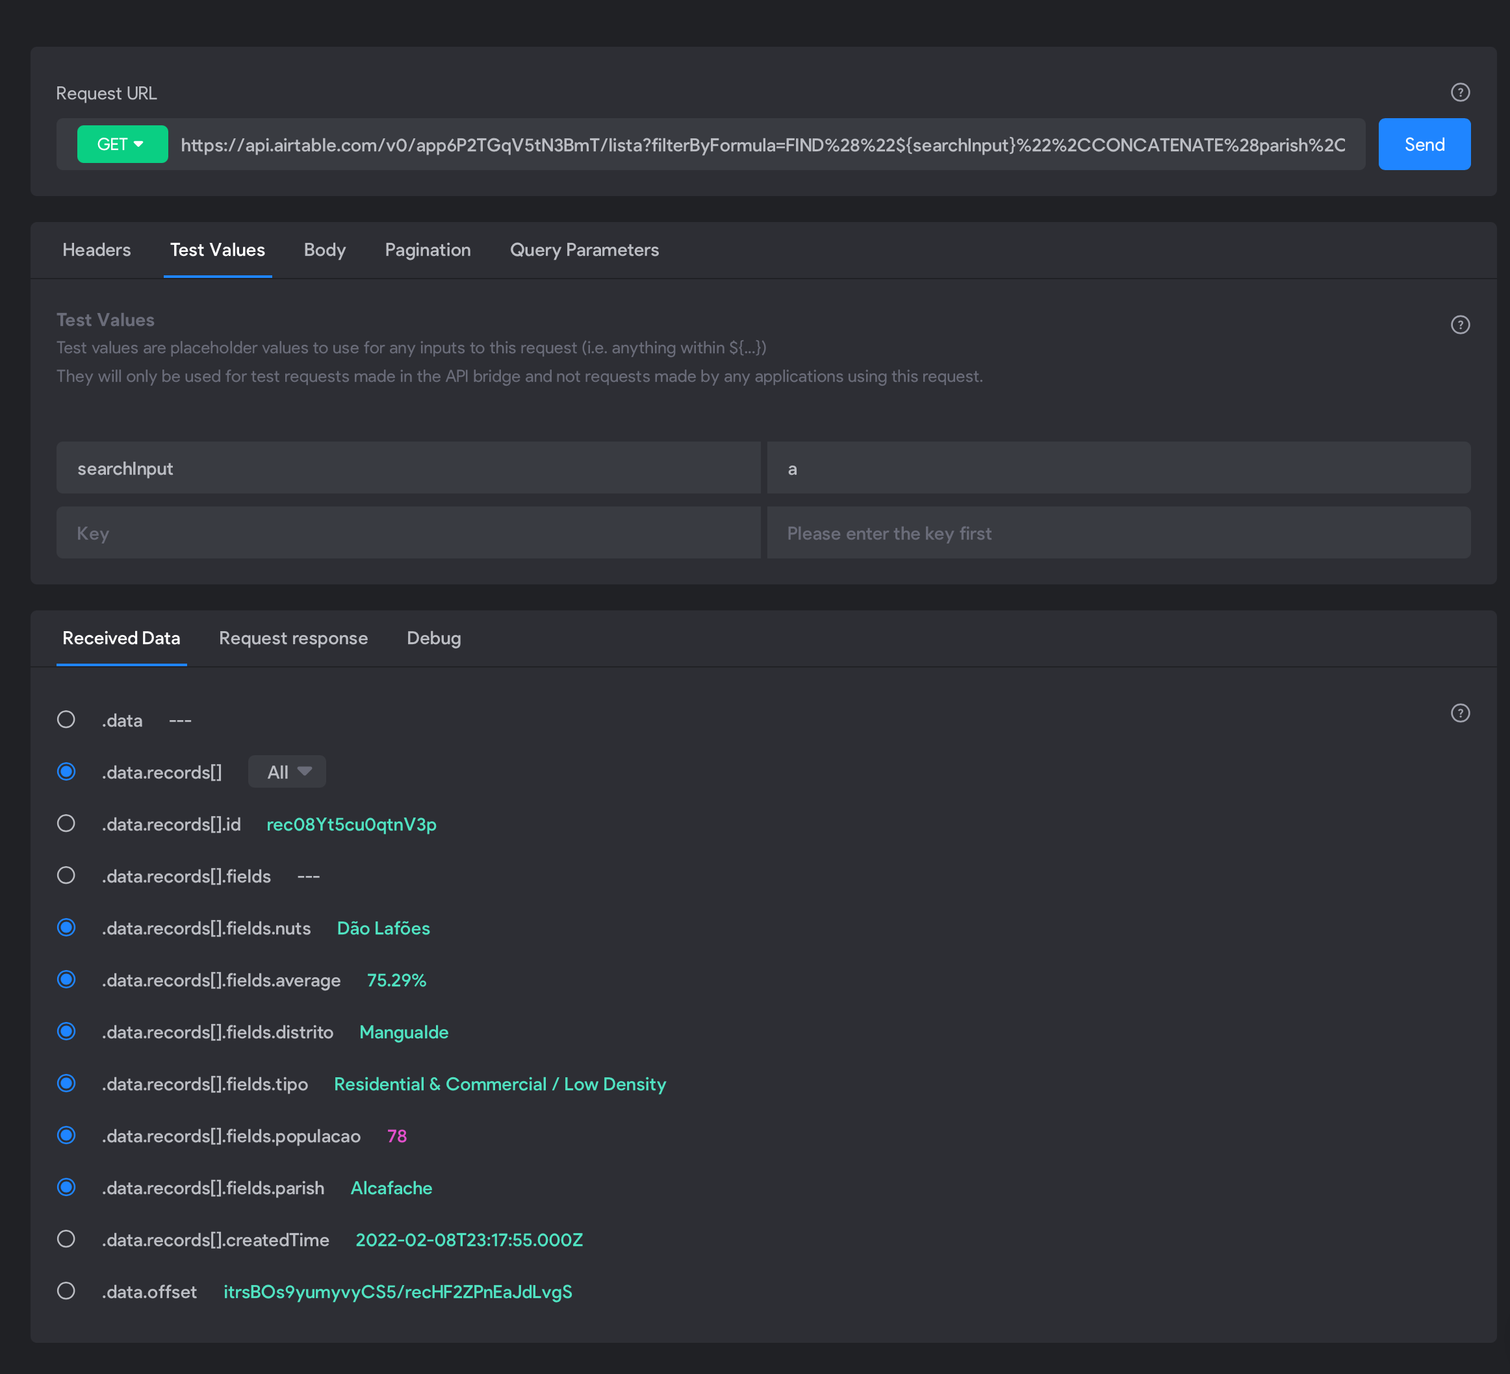The width and height of the screenshot is (1510, 1374).
Task: Go to the Pagination tab
Action: [428, 250]
